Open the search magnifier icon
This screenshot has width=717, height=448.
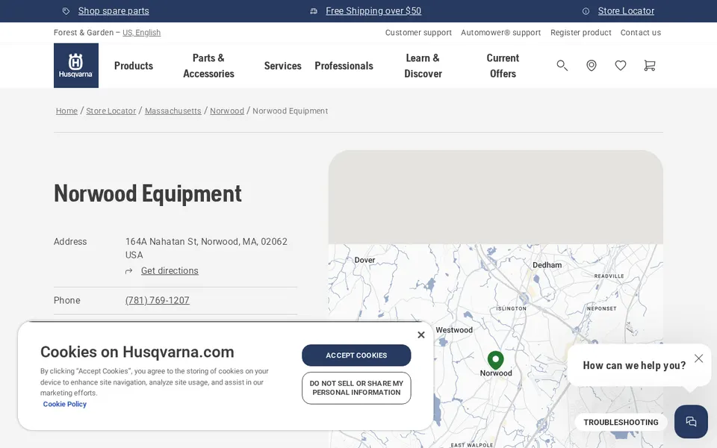coord(562,66)
